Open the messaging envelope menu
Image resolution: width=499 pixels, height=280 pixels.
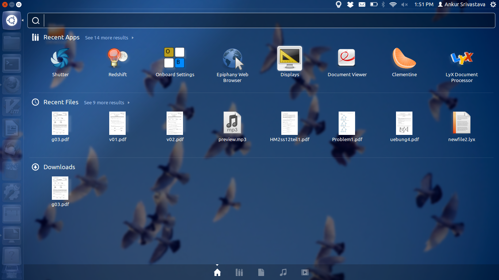click(362, 4)
